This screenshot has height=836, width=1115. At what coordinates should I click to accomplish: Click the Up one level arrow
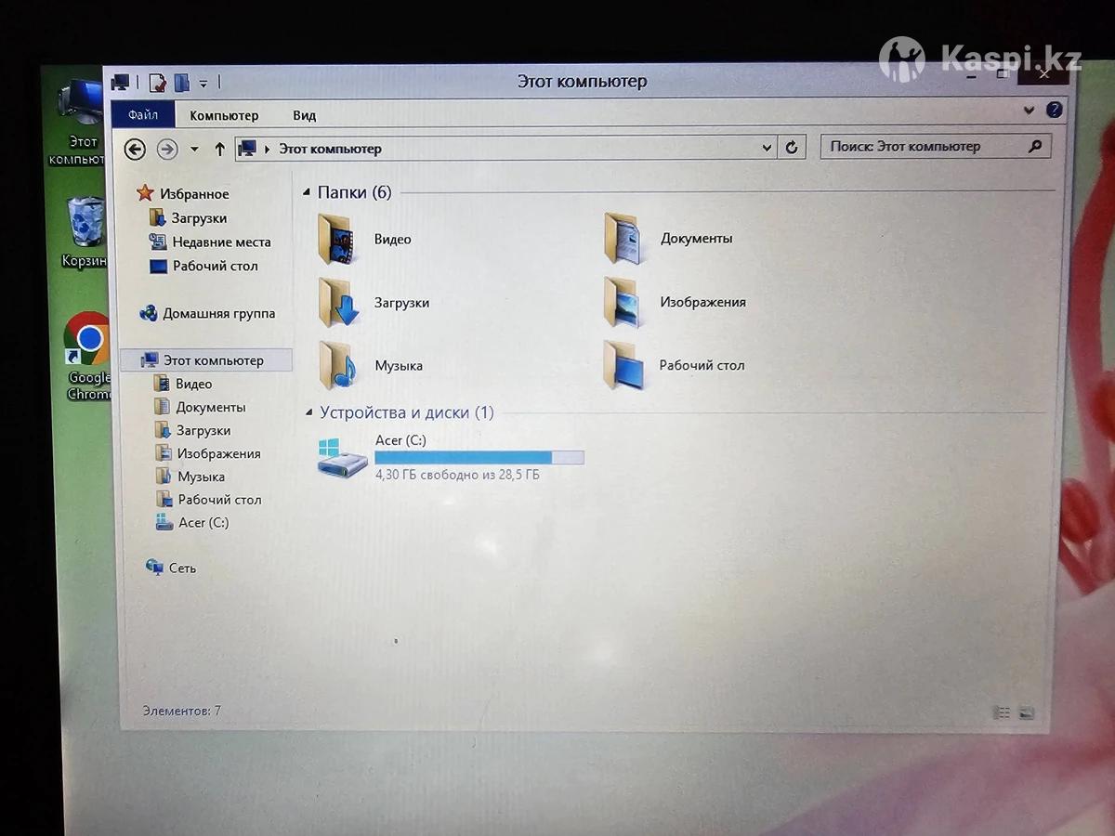219,149
